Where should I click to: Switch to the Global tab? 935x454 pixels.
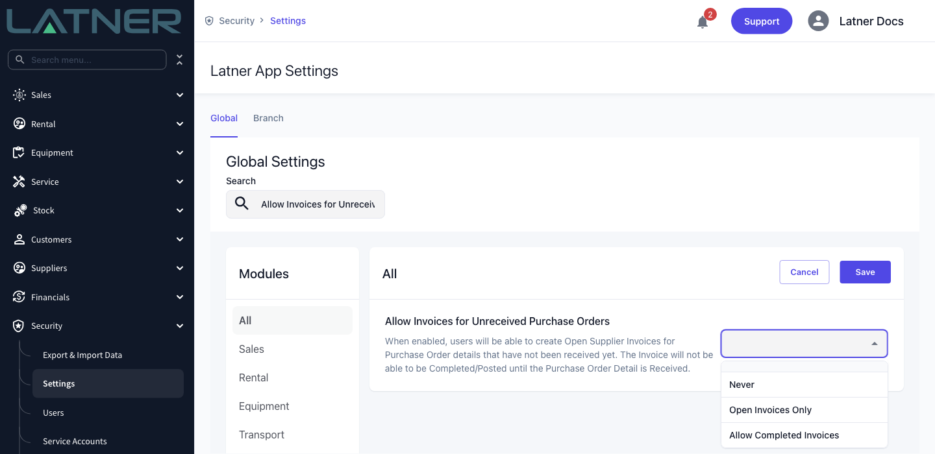click(x=224, y=118)
